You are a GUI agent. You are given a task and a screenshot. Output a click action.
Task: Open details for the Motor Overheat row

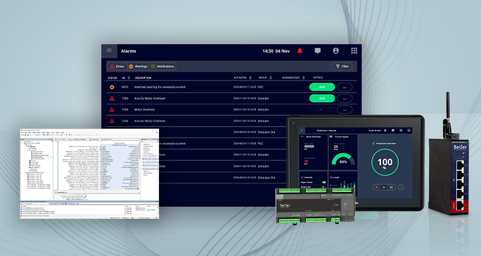(x=344, y=109)
